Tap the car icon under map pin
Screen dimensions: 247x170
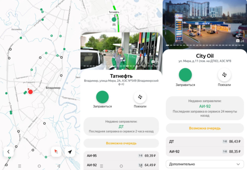click(114, 25)
